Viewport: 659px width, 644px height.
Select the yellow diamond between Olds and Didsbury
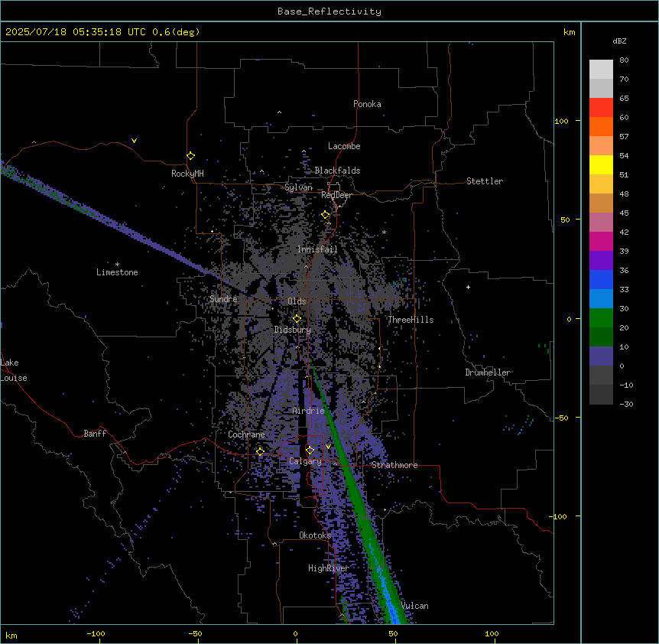tap(297, 319)
